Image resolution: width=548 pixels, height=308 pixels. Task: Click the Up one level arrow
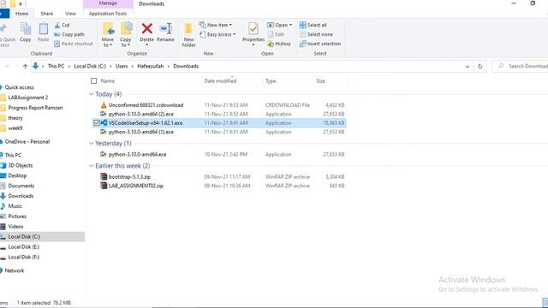(25, 66)
